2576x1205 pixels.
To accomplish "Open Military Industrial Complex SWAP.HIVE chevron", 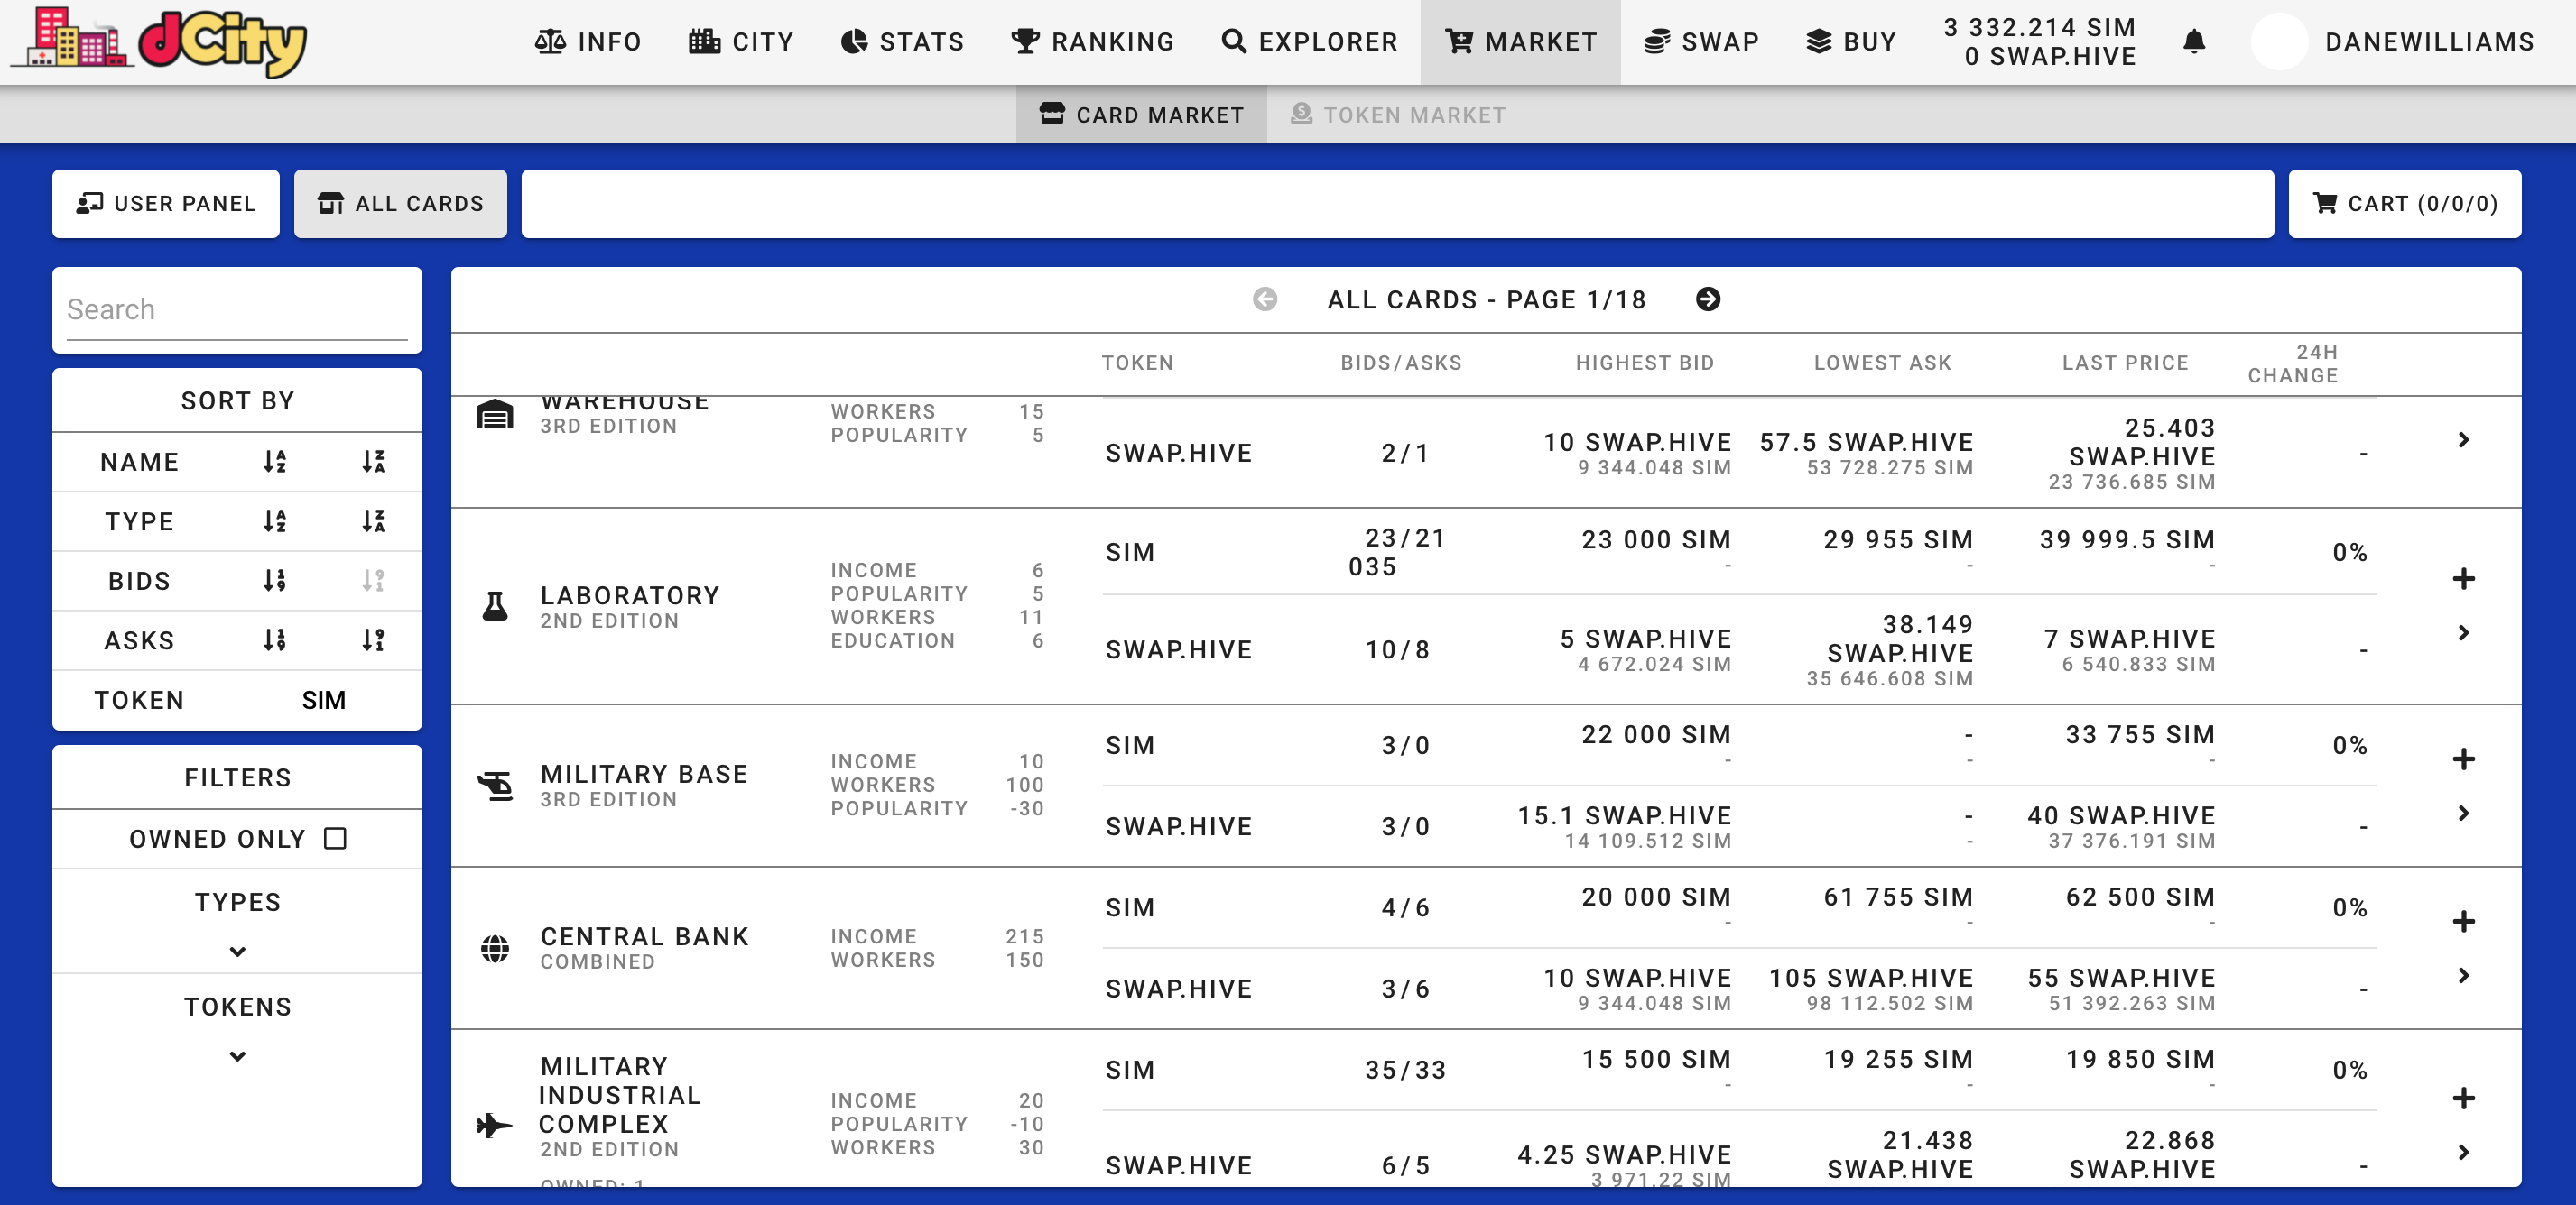I will click(2464, 1152).
